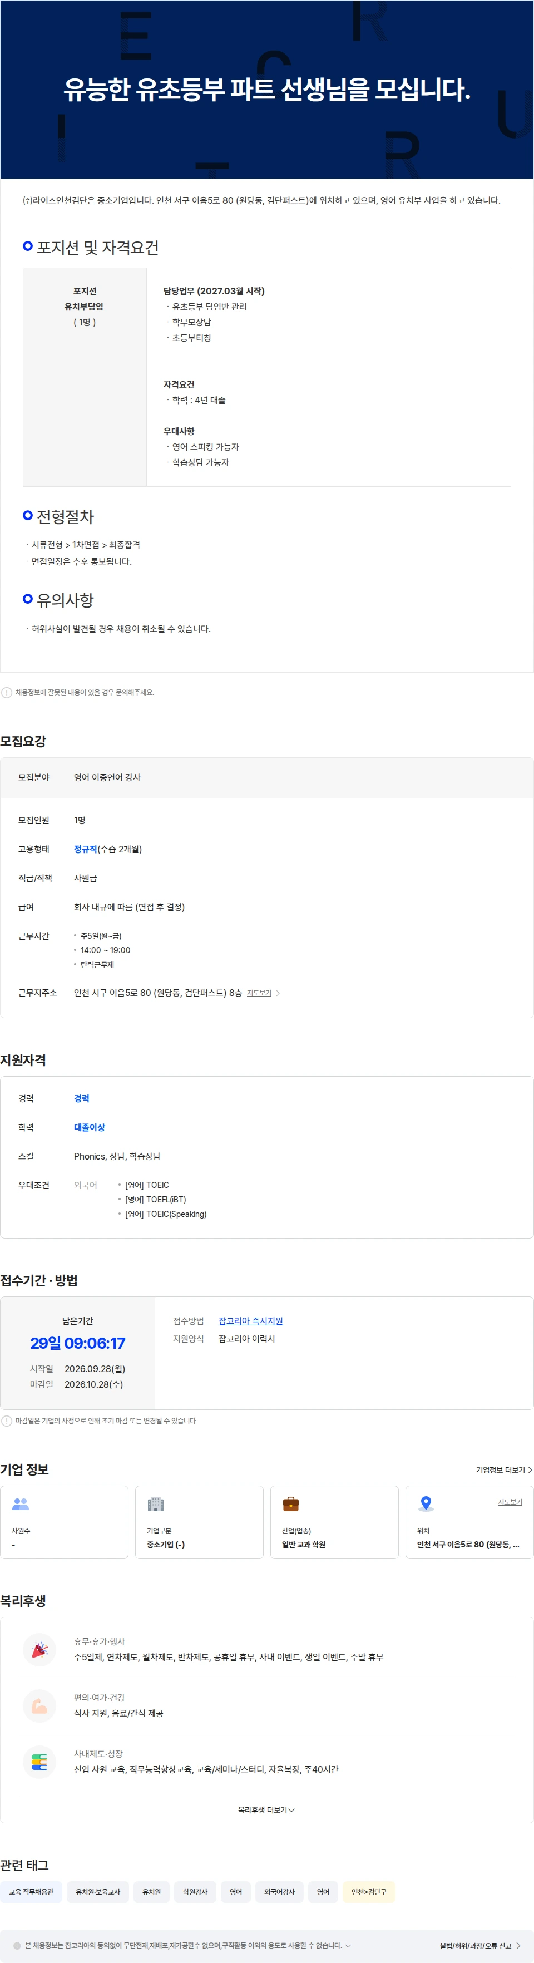The image size is (534, 1963).
Task: Click the info icon beside 마감일은 기업의 사정으로
Action: coord(7,1421)
